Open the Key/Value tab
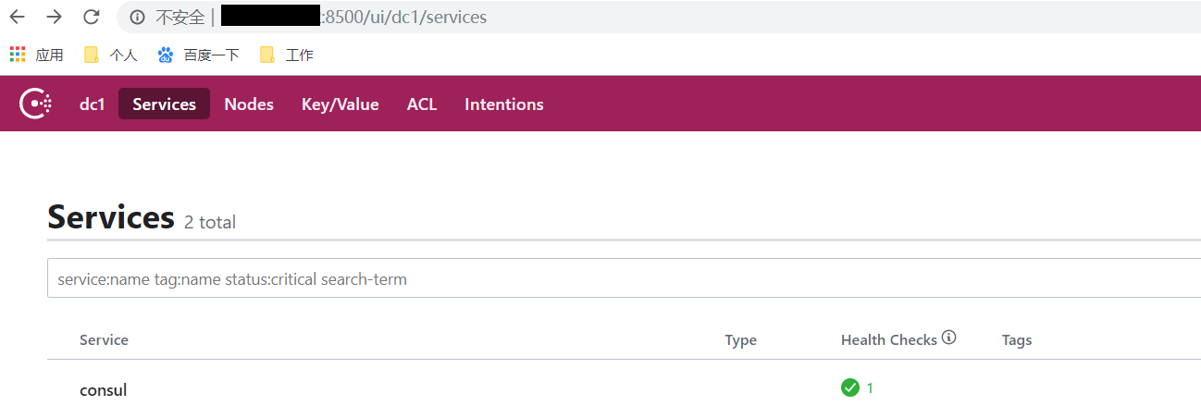The height and width of the screenshot is (418, 1201). tap(340, 104)
